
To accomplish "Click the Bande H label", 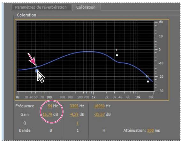I will click(x=104, y=130).
